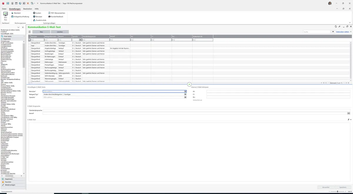The width and height of the screenshot is (353, 194).
Task: Click the Löschen button
Action: 60,32
